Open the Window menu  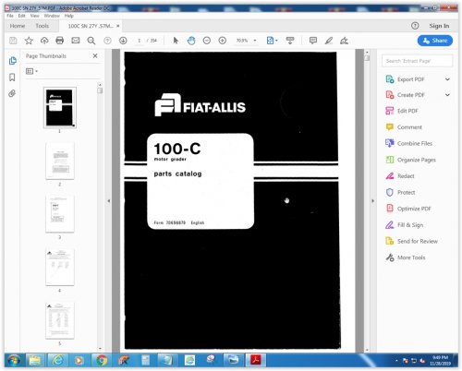pyautogui.click(x=52, y=16)
